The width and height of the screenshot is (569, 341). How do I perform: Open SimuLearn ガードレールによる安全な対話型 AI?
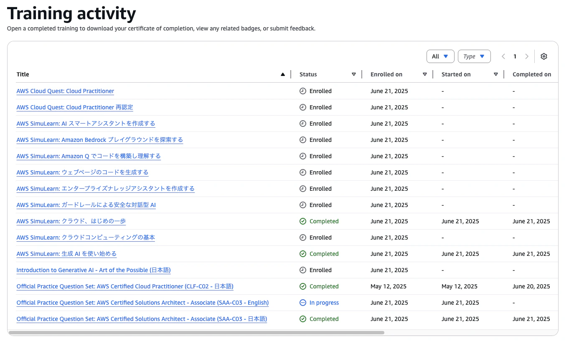[x=86, y=205]
